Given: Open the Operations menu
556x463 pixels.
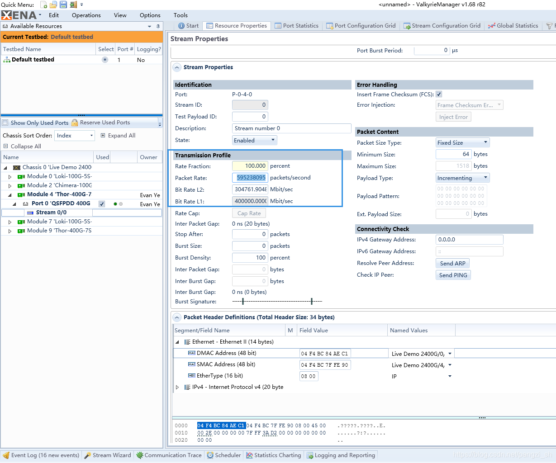Looking at the screenshot, I should [x=86, y=15].
